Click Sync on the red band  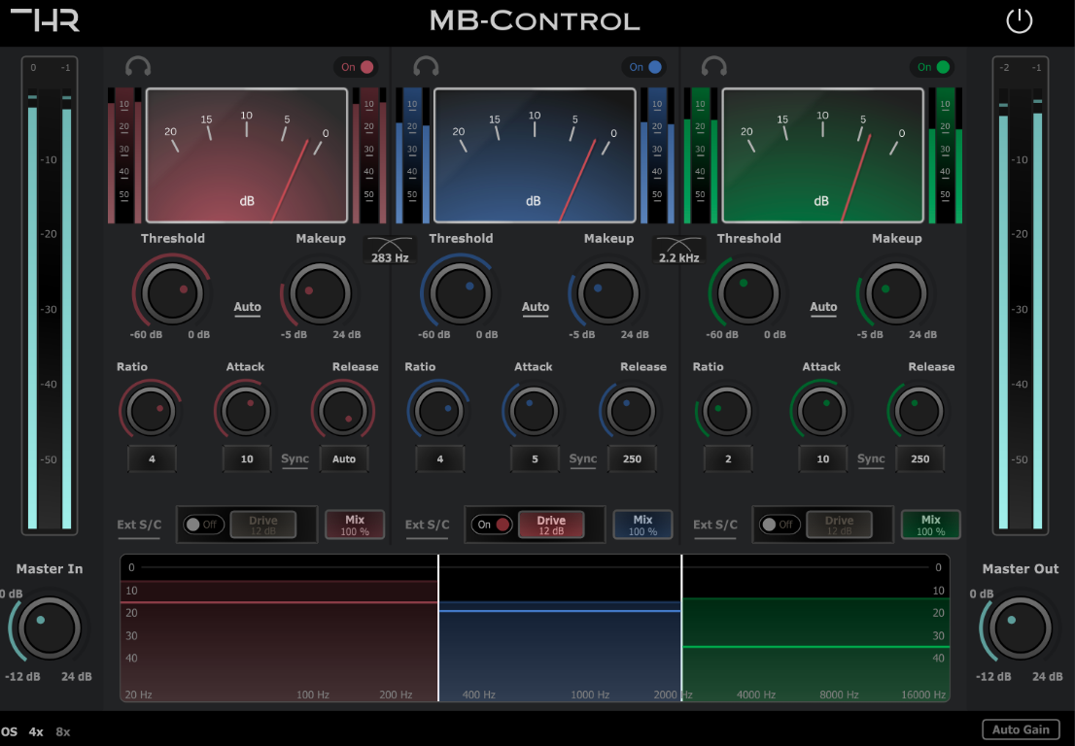tap(295, 459)
